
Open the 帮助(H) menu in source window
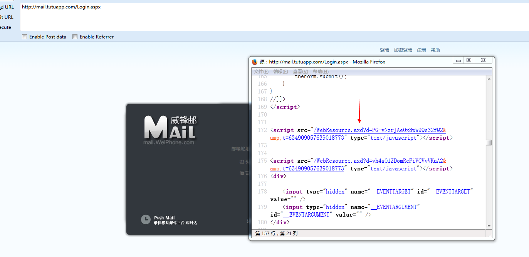(321, 72)
